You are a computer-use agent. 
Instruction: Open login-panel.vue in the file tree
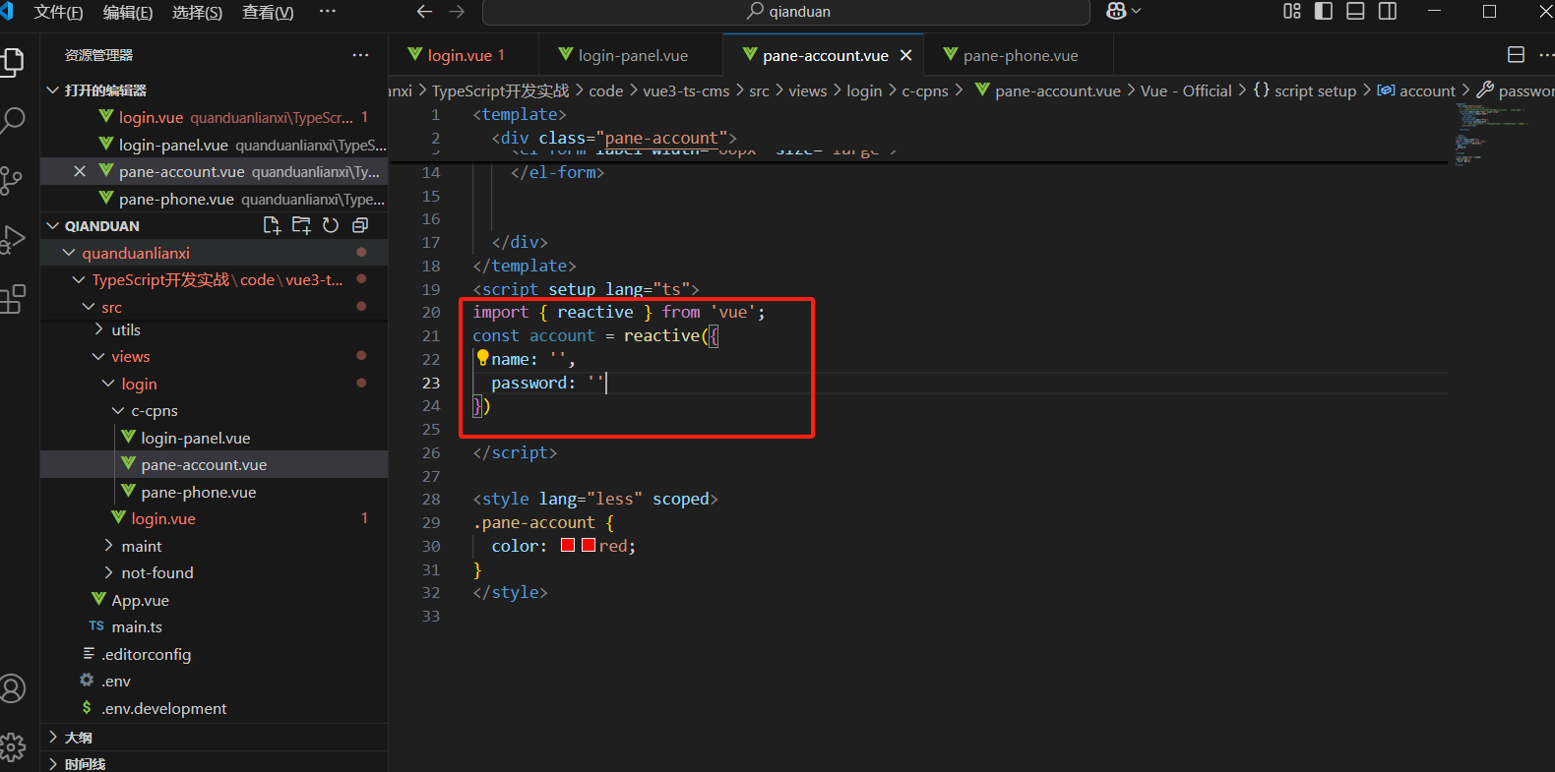pyautogui.click(x=195, y=438)
